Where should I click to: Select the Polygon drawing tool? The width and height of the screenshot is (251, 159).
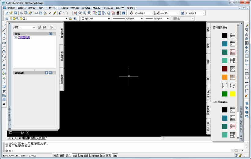4,39
